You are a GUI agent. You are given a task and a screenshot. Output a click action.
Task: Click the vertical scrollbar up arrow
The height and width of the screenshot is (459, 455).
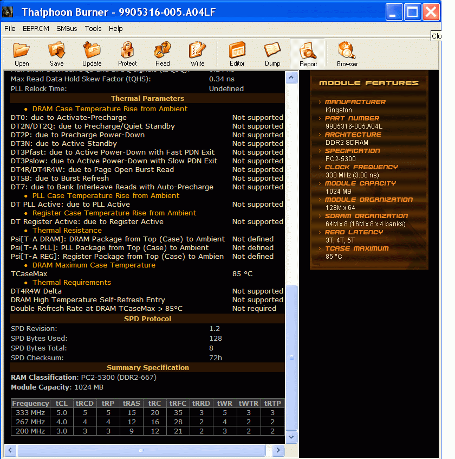291,78
